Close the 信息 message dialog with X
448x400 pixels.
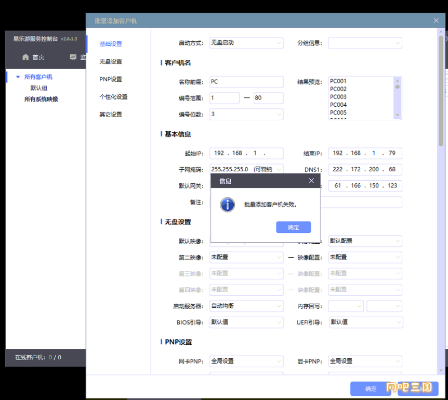(x=311, y=181)
